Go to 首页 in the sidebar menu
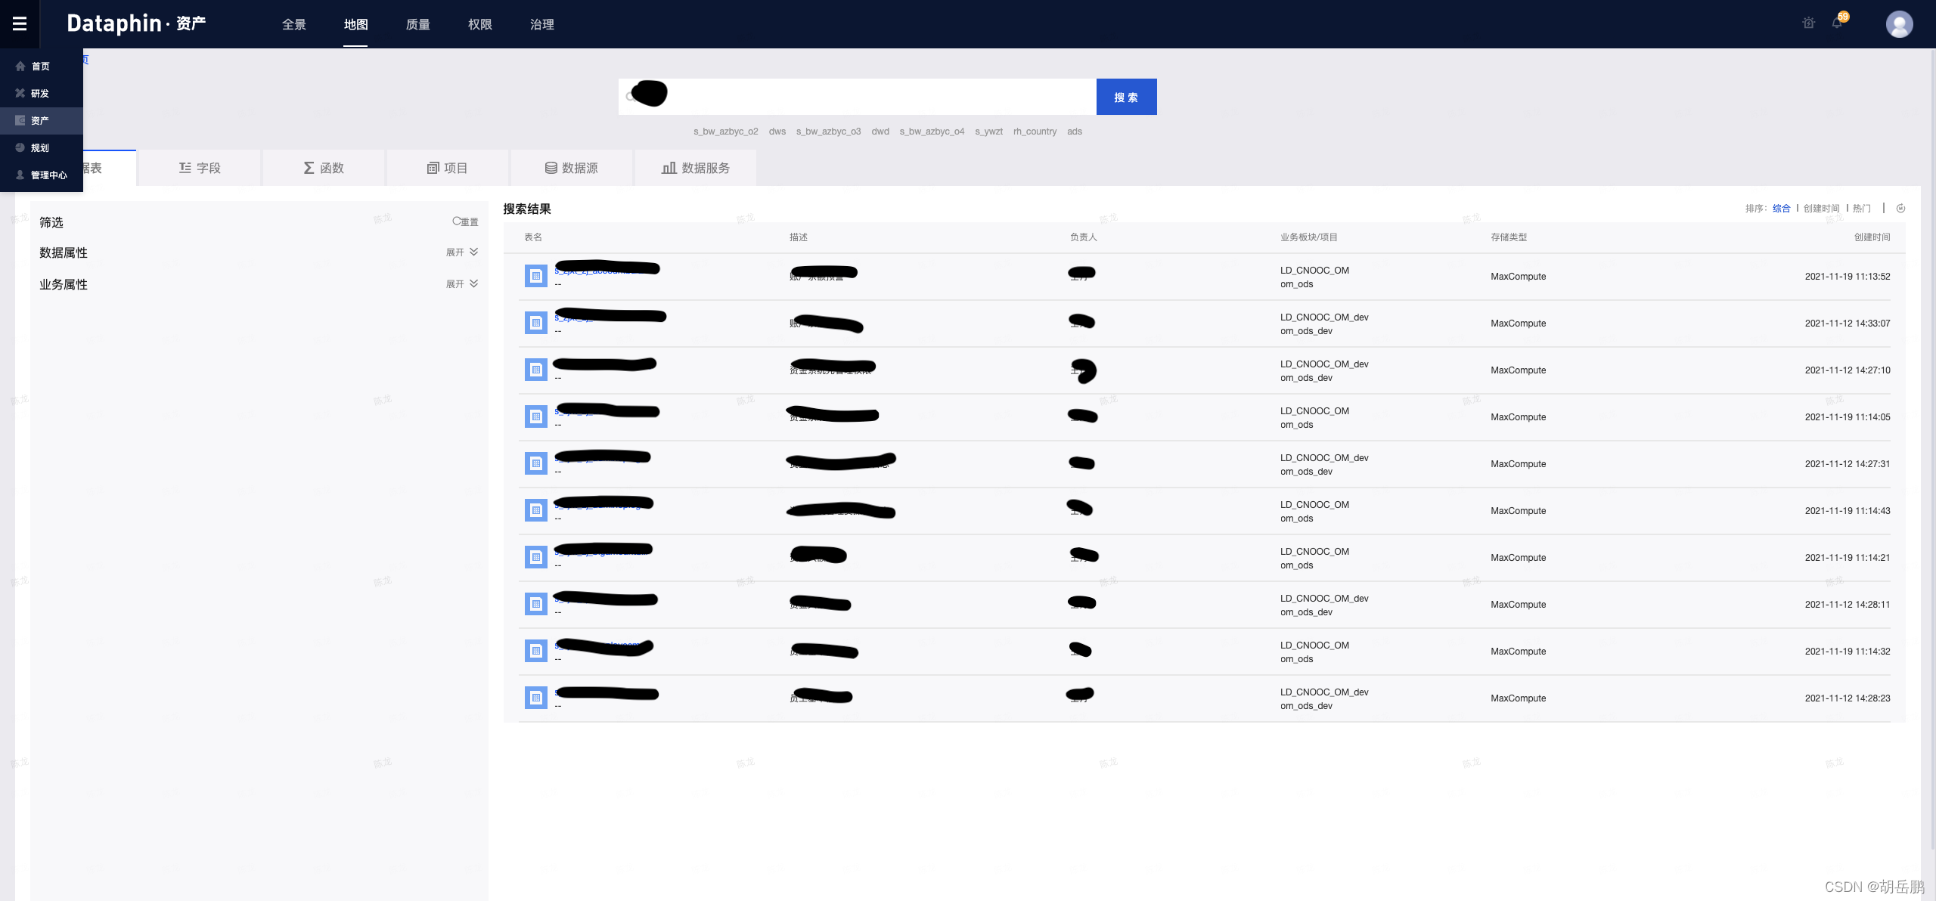Screen dimensions: 1936x901 click(40, 67)
